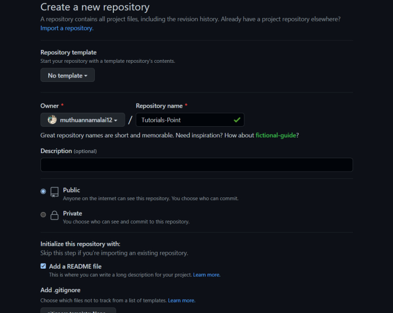Image resolution: width=393 pixels, height=313 pixels.
Task: Select the Public radio button
Action: pyautogui.click(x=43, y=191)
